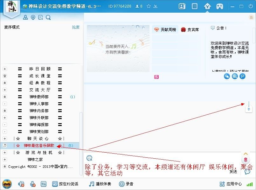Click the 公告 announcement heading

(219, 28)
